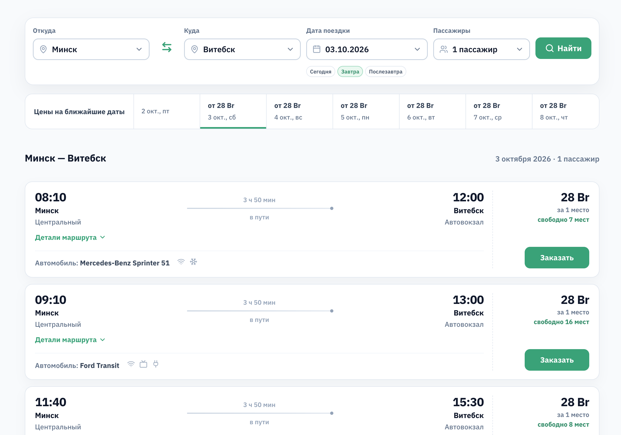Click the air conditioning snowflake icon

pos(193,262)
